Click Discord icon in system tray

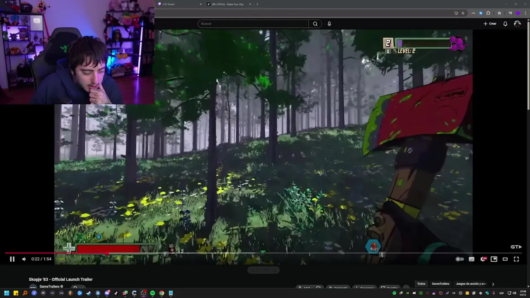pos(414,293)
